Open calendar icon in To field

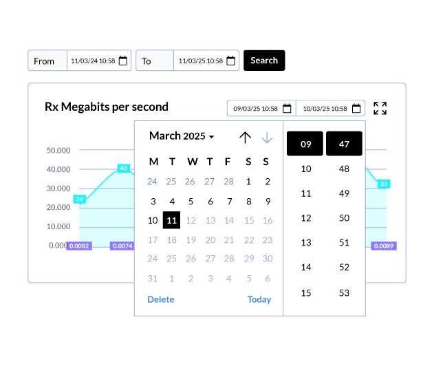[230, 61]
